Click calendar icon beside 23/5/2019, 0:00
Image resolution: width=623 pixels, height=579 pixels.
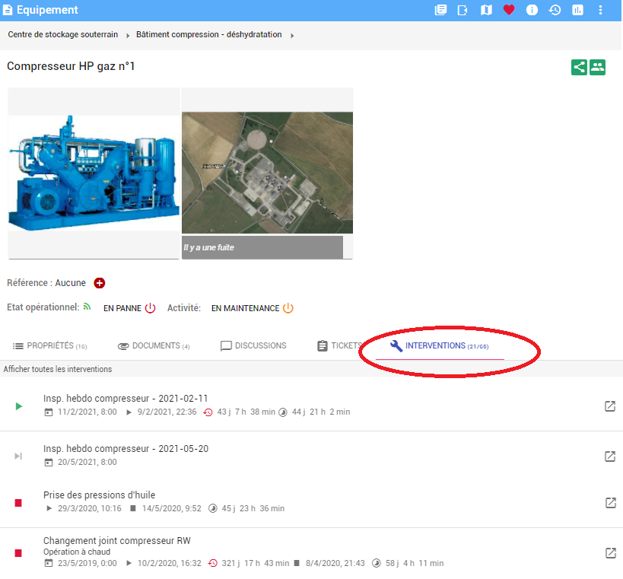coord(49,563)
